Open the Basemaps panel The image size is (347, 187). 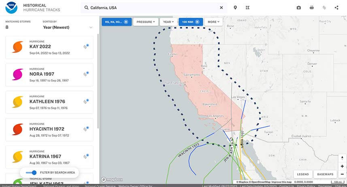click(325, 174)
